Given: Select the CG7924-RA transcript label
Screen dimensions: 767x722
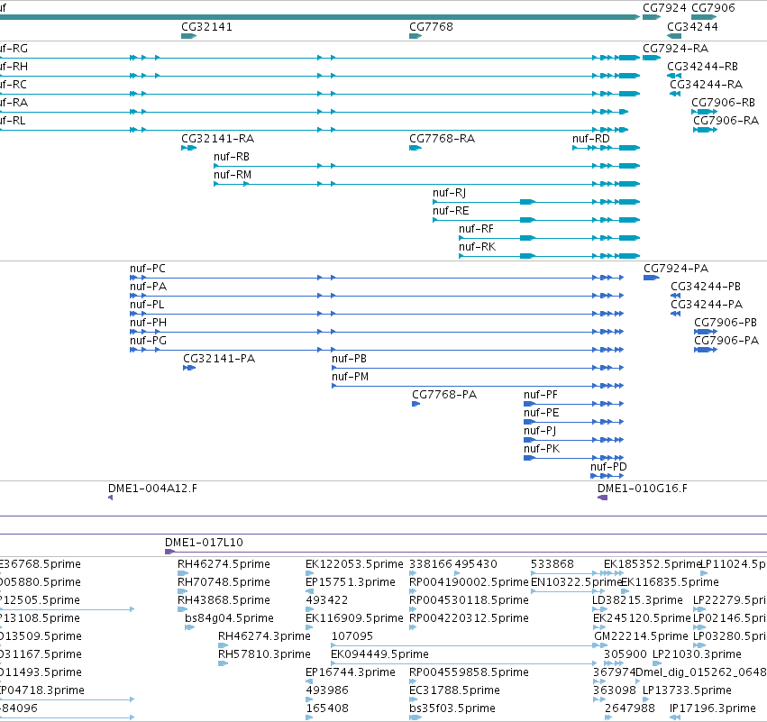Looking at the screenshot, I should pyautogui.click(x=676, y=49).
